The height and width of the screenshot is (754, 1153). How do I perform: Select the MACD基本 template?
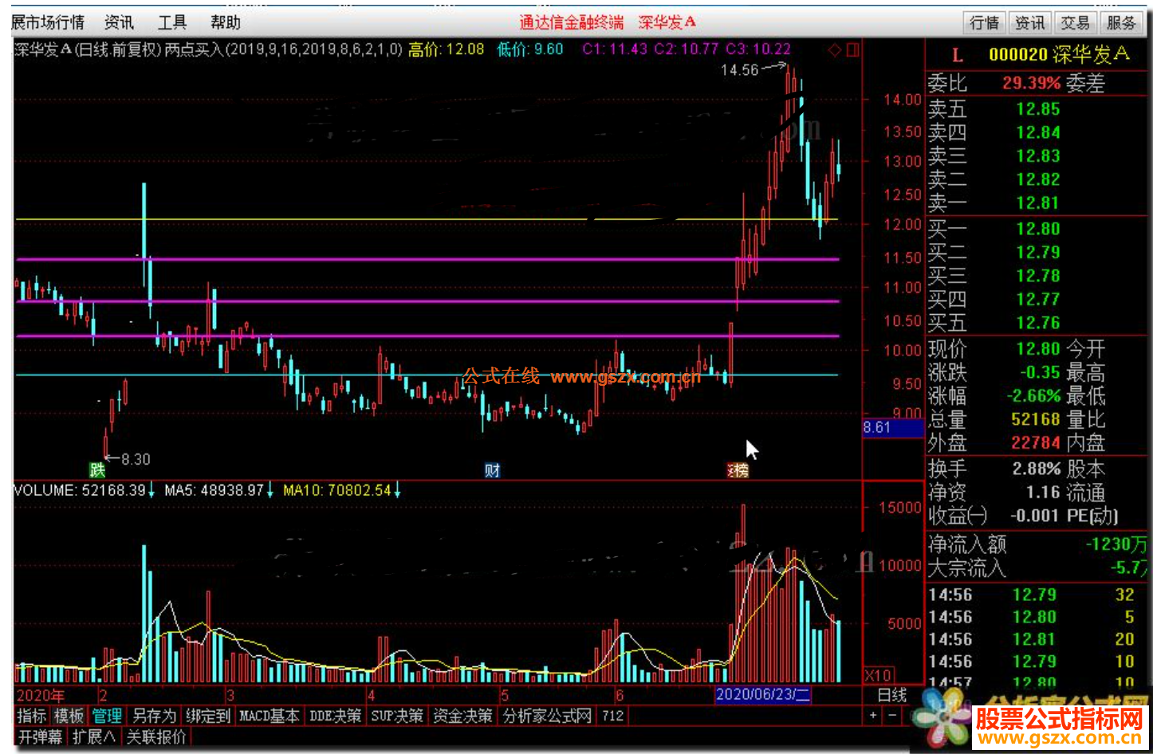coord(270,716)
